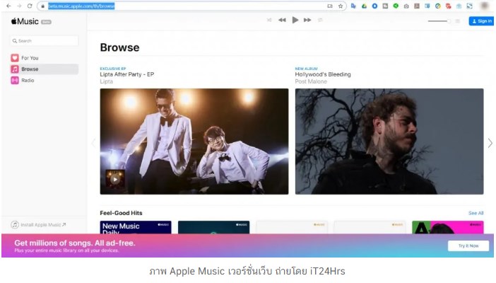Adjust the volume slider
Image resolution: width=496 pixels, height=283 pixels.
pyautogui.click(x=439, y=21)
